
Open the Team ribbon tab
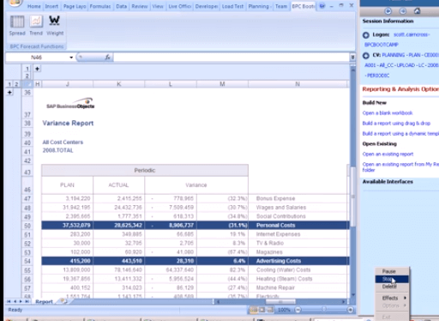[281, 6]
